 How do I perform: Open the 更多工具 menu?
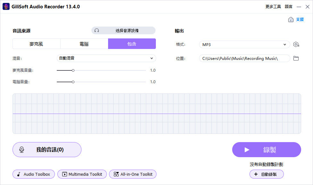pos(273,6)
